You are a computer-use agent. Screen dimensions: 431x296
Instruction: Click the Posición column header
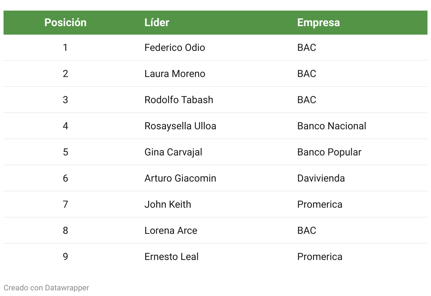pos(65,23)
